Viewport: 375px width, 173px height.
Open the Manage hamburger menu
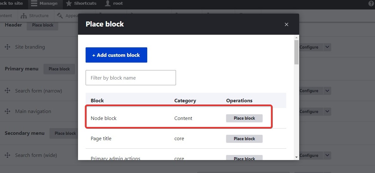pyautogui.click(x=34, y=3)
